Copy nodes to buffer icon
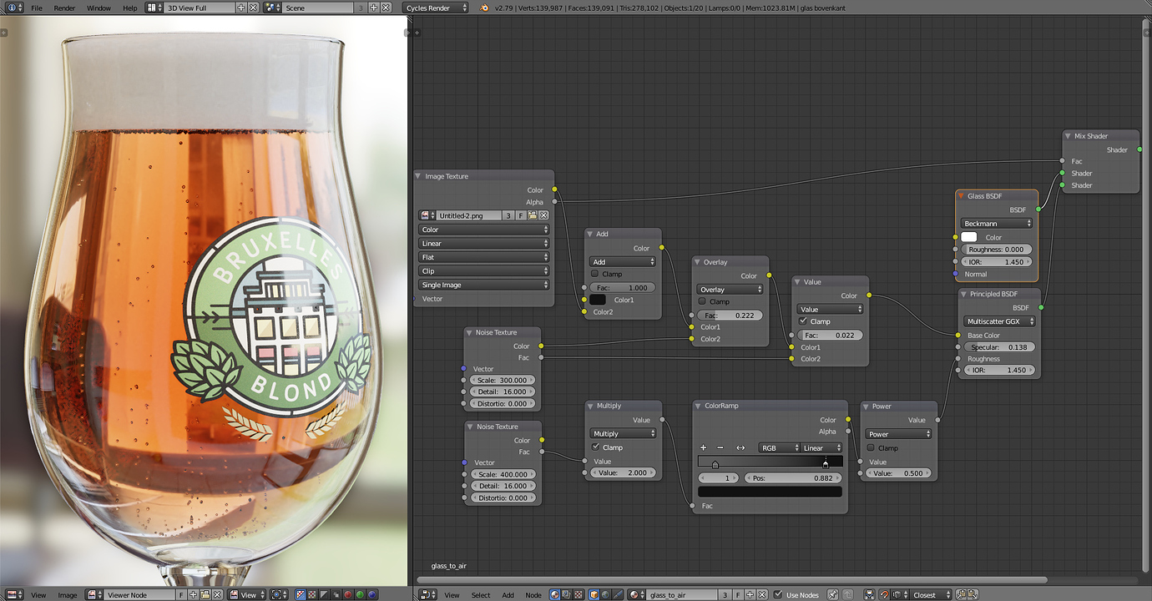Screen dimensions: 1152x601 tap(960, 594)
